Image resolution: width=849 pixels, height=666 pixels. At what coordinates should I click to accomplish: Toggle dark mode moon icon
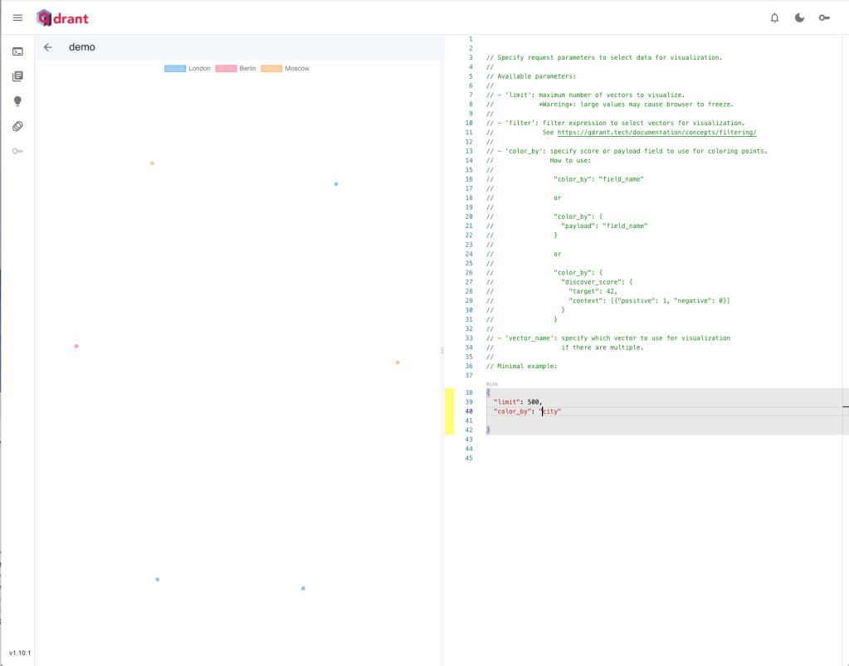[x=799, y=18]
